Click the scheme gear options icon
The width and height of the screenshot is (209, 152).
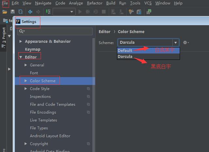coord(186,42)
